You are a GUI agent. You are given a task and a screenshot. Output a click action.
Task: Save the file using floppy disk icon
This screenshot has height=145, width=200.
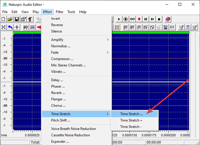pyautogui.click(x=17, y=19)
